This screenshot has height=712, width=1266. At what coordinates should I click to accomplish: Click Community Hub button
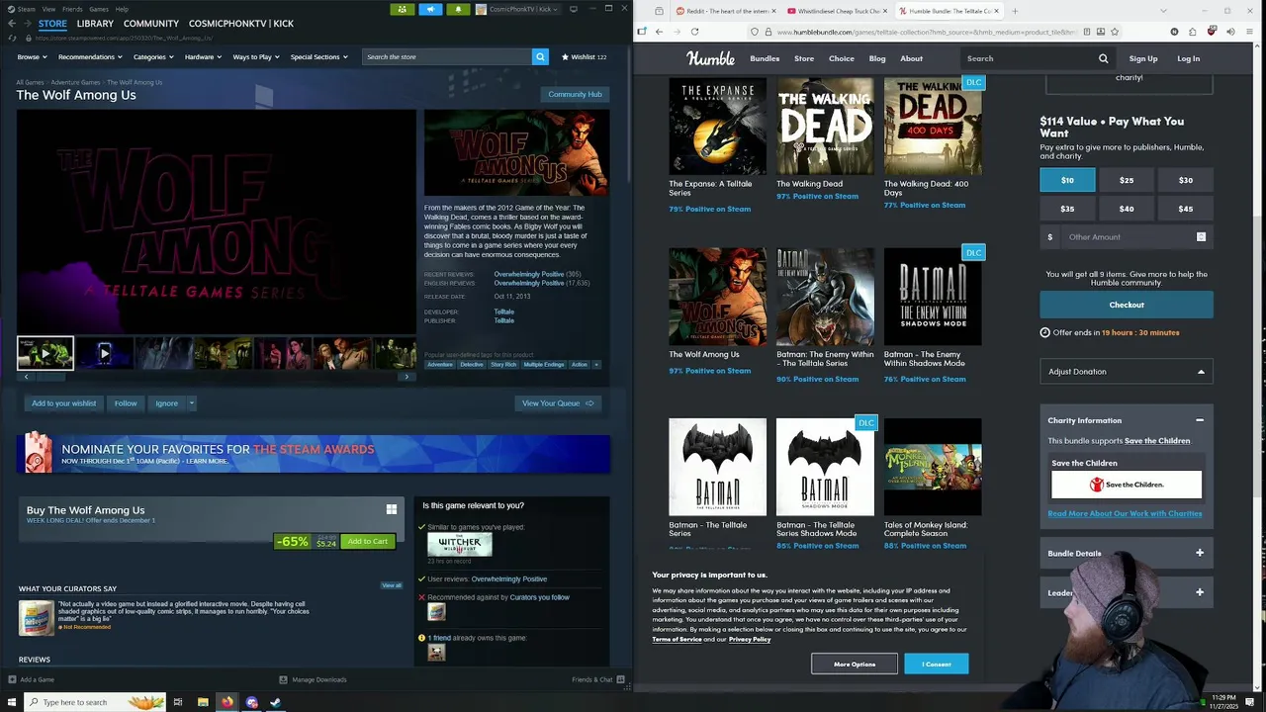[575, 94]
